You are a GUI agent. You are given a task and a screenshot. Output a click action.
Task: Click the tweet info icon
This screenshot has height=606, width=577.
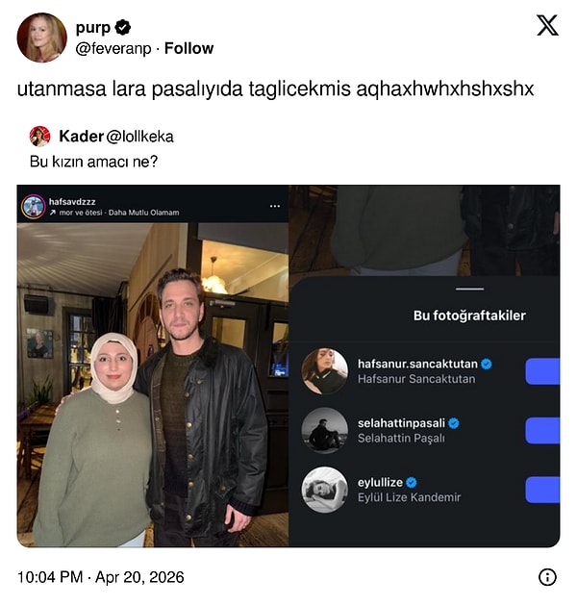tap(547, 577)
